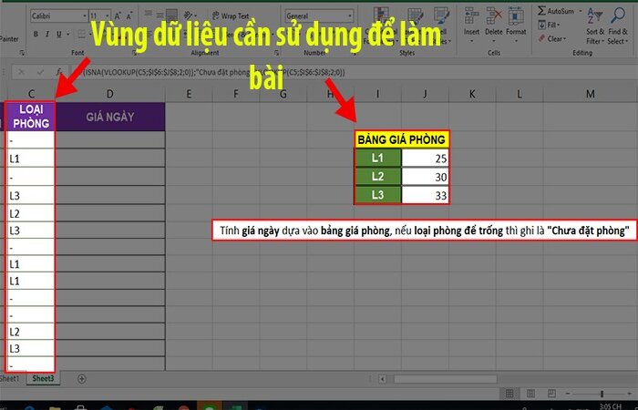This screenshot has height=410, width=638.
Task: Select the column M header
Action: [x=590, y=94]
